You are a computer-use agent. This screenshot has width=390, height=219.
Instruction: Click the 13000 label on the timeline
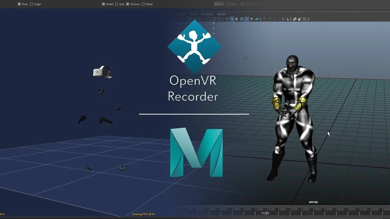305,210
